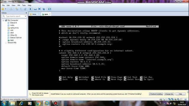The width and height of the screenshot is (189, 106).
Task: Revert to snapshot toolbar icon
Action: (21, 9)
